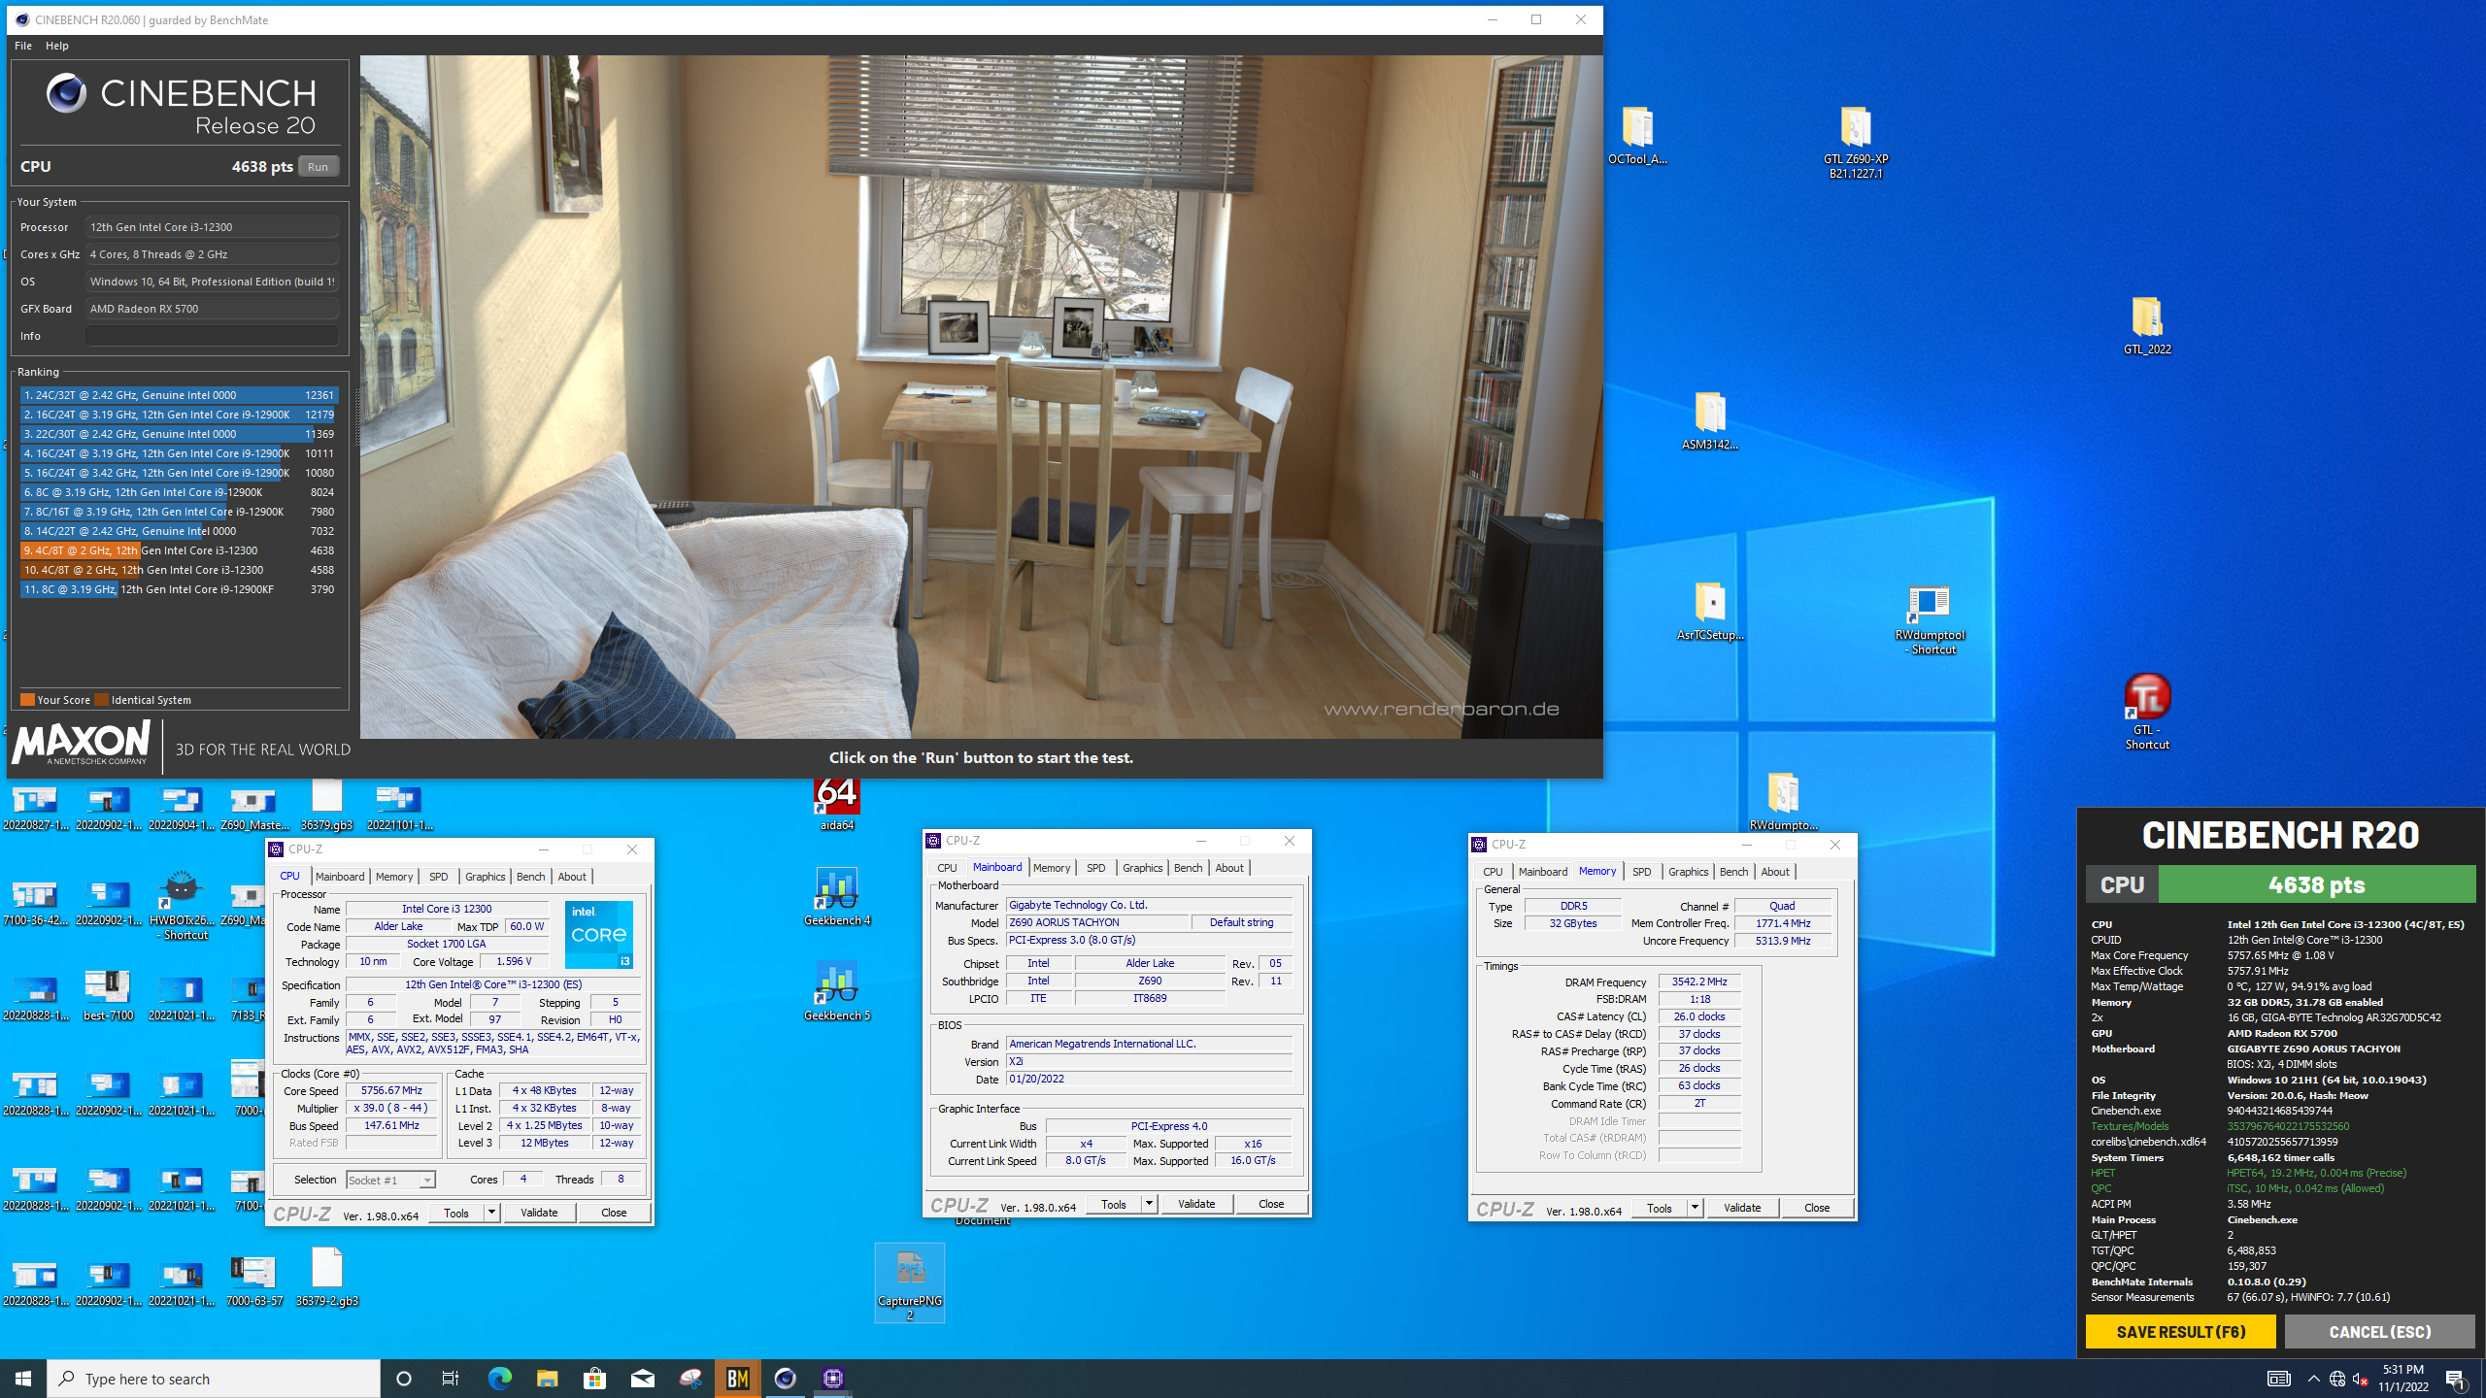This screenshot has width=2486, height=1398.
Task: Click the Cinebench rendered room image
Action: point(981,396)
